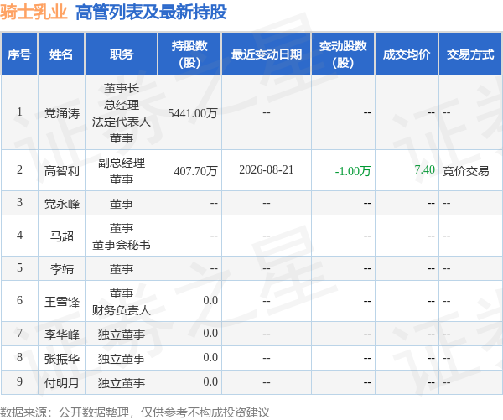The width and height of the screenshot is (503, 420).
Task: Select the 交易方式 column header
Action: point(470,54)
